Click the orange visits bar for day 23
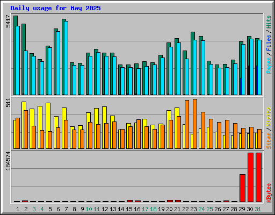The width and height of the screenshot is (275, 215). click(x=195, y=124)
